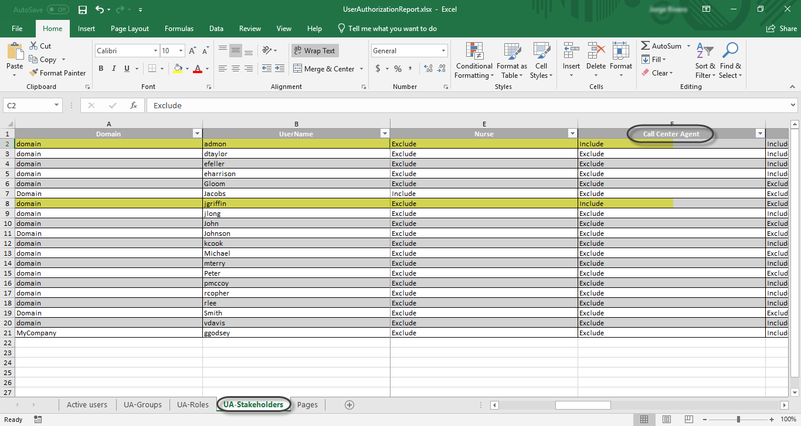Switch to Normal view in status bar

644,419
